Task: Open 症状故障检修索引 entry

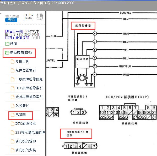Action: (x=29, y=97)
